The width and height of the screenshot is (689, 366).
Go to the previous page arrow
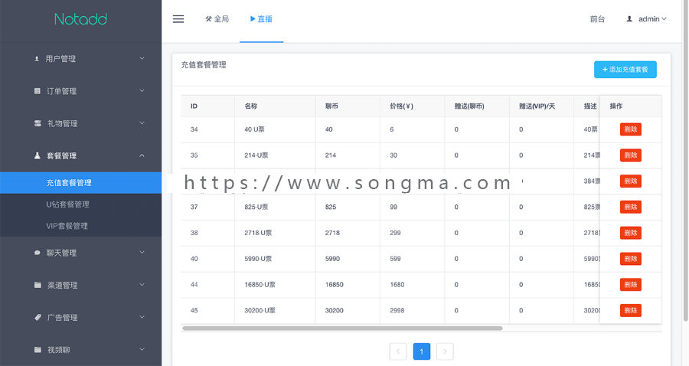[398, 351]
